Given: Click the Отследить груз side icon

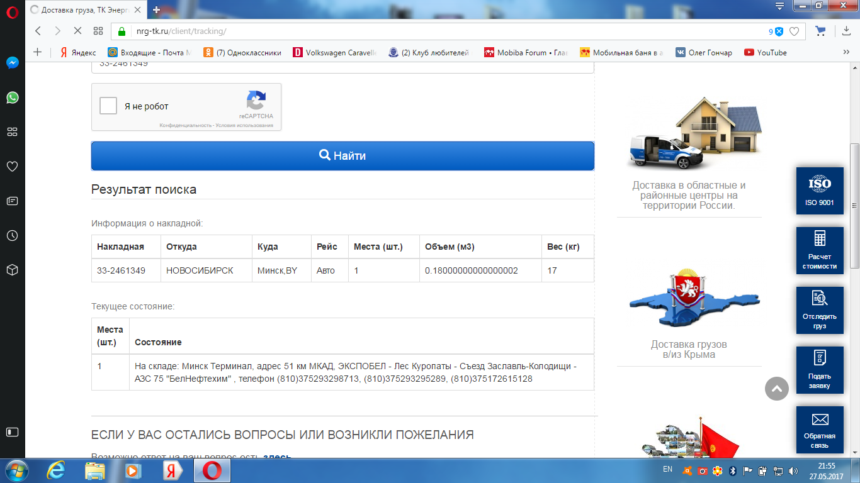Looking at the screenshot, I should click(820, 310).
